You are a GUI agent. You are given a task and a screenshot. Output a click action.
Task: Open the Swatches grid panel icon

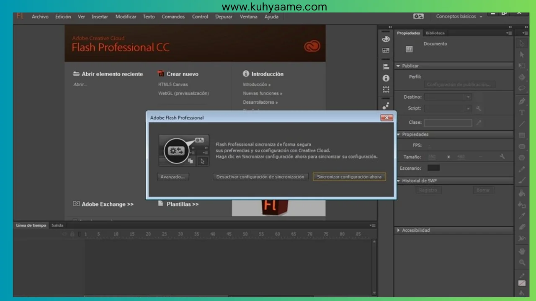[386, 51]
